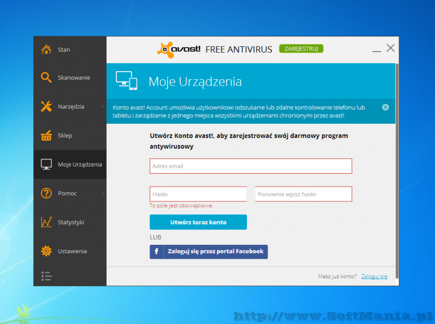The height and width of the screenshot is (324, 435).
Task: Focus the Hasło password field
Action: [198, 194]
